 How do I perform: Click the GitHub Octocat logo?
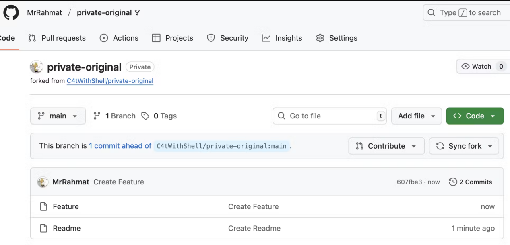[11, 13]
